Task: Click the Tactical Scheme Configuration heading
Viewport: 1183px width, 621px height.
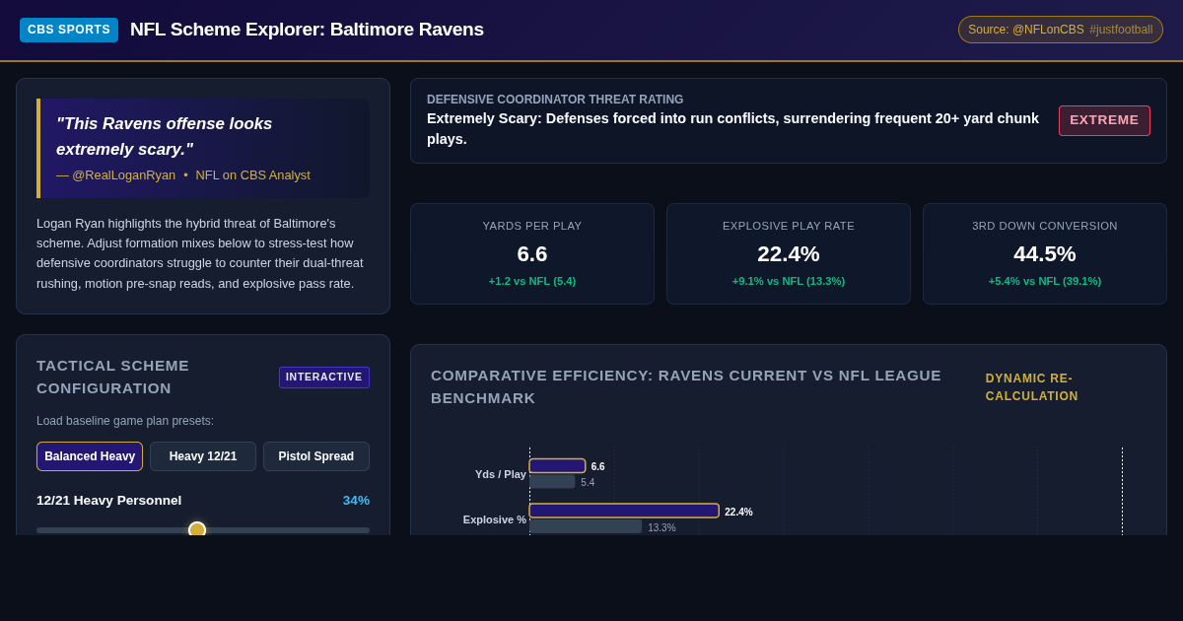Action: (113, 377)
